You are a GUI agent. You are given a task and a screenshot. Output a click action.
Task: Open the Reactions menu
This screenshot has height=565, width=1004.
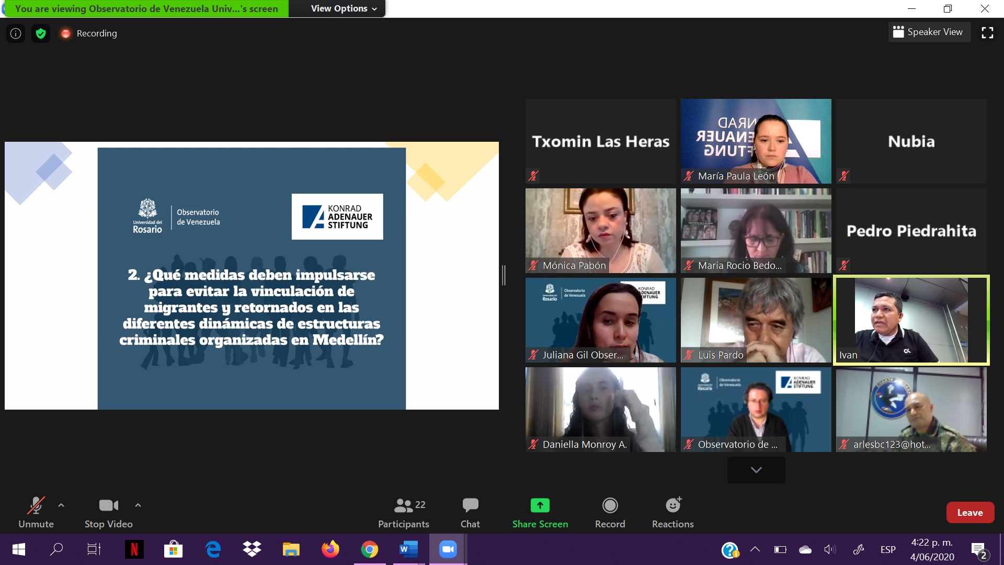click(x=672, y=513)
